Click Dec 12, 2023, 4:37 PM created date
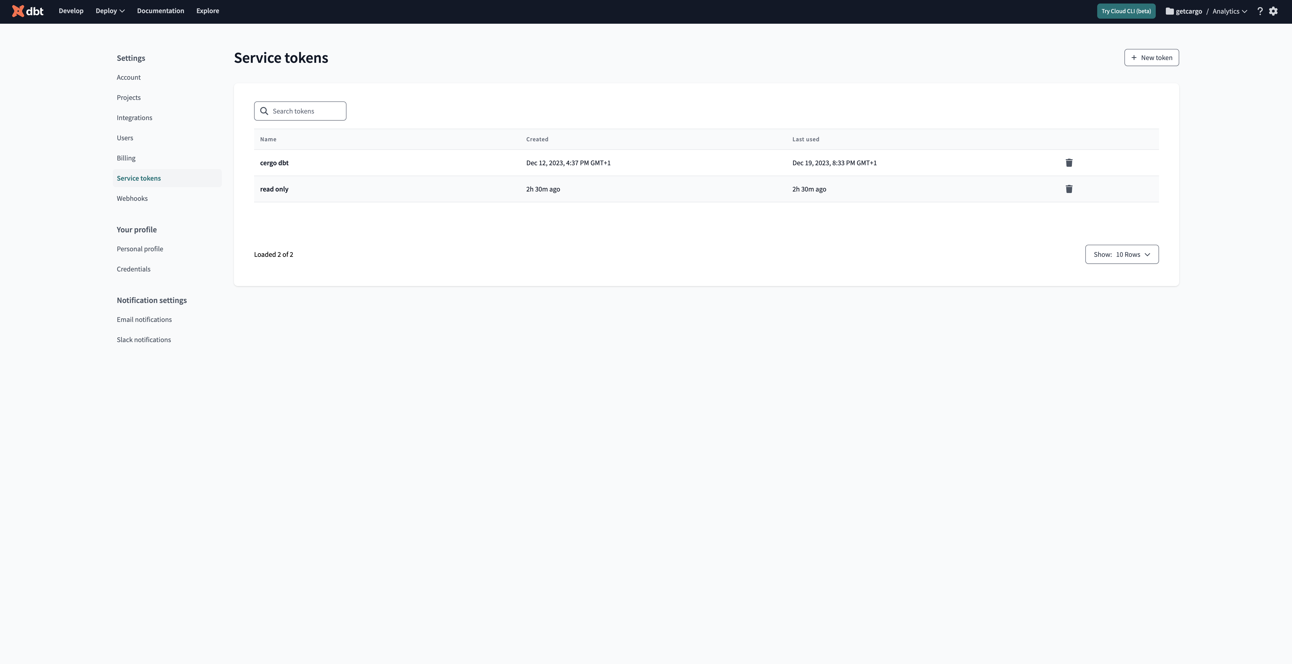This screenshot has height=664, width=1292. 568,163
